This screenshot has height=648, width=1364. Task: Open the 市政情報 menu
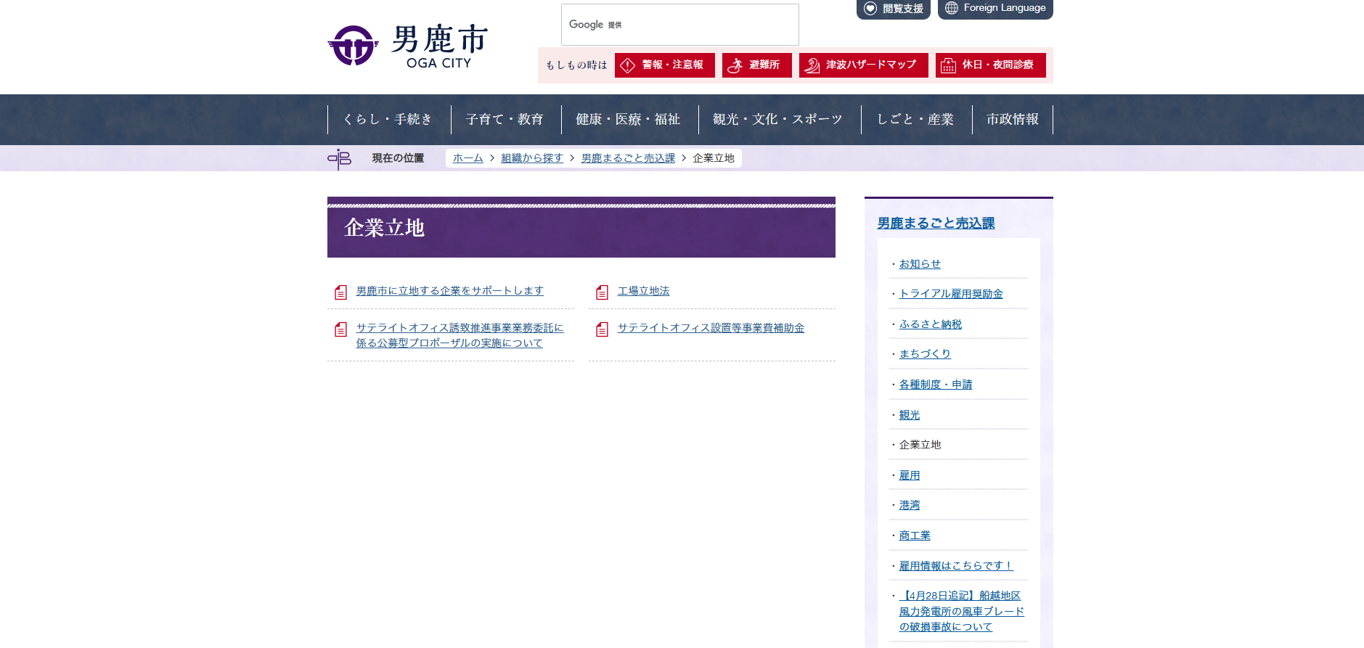(x=1013, y=120)
